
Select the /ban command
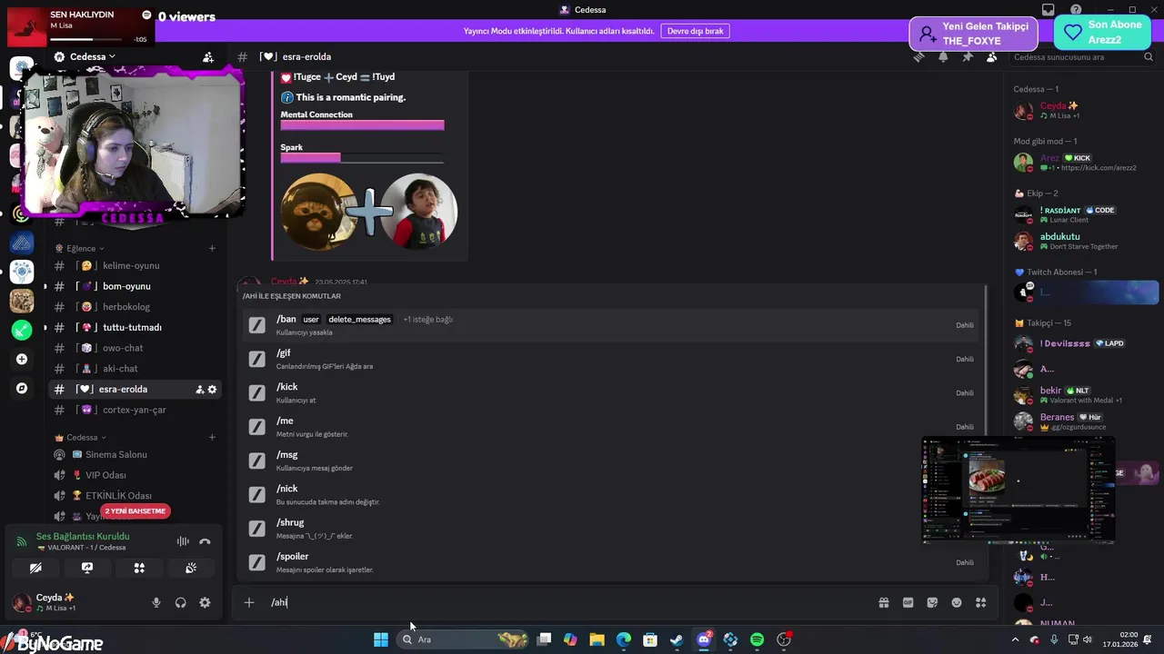click(x=612, y=324)
